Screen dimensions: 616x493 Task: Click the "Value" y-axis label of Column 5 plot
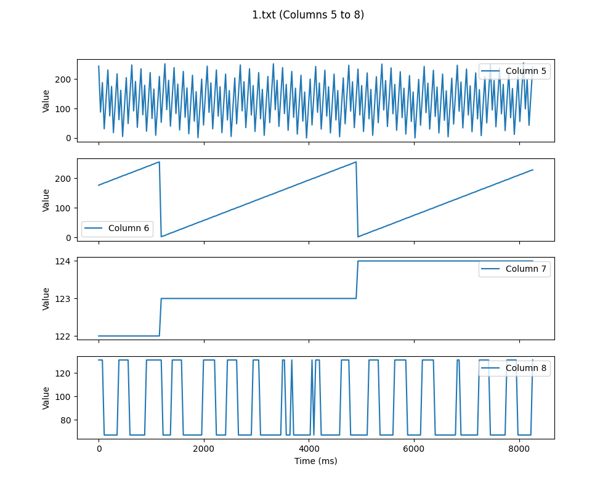click(46, 100)
